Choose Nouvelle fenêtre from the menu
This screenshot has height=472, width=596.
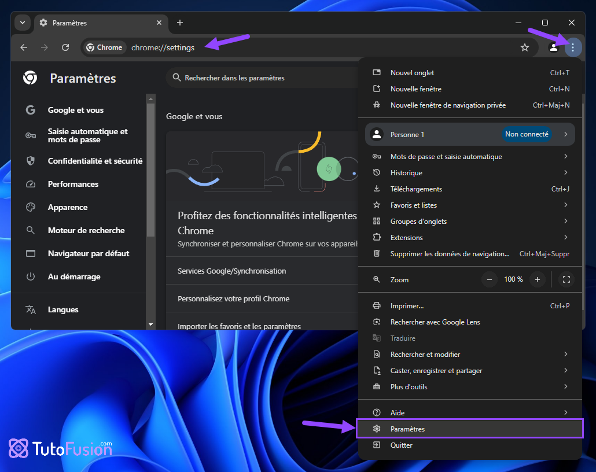(x=470, y=89)
